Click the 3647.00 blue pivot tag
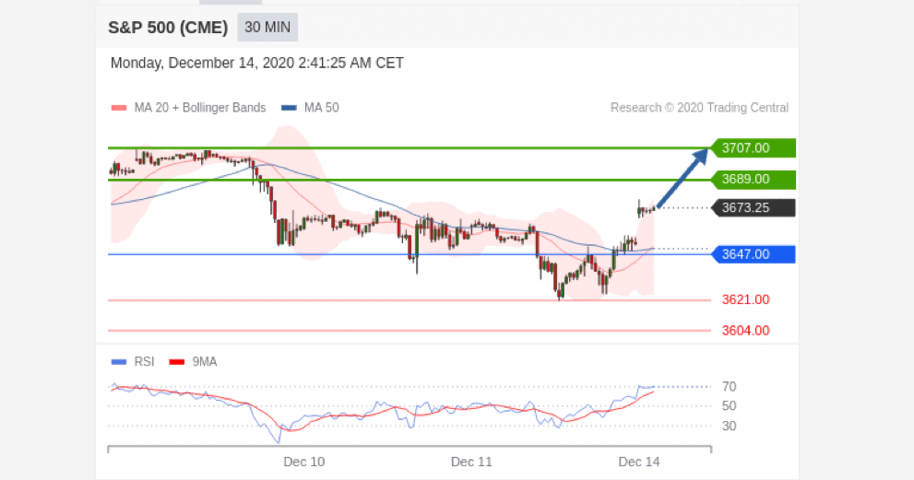914x480 pixels. 754,254
